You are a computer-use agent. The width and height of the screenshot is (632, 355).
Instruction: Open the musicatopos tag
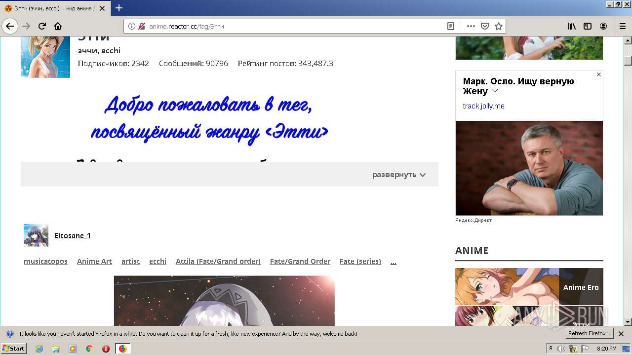coord(45,261)
